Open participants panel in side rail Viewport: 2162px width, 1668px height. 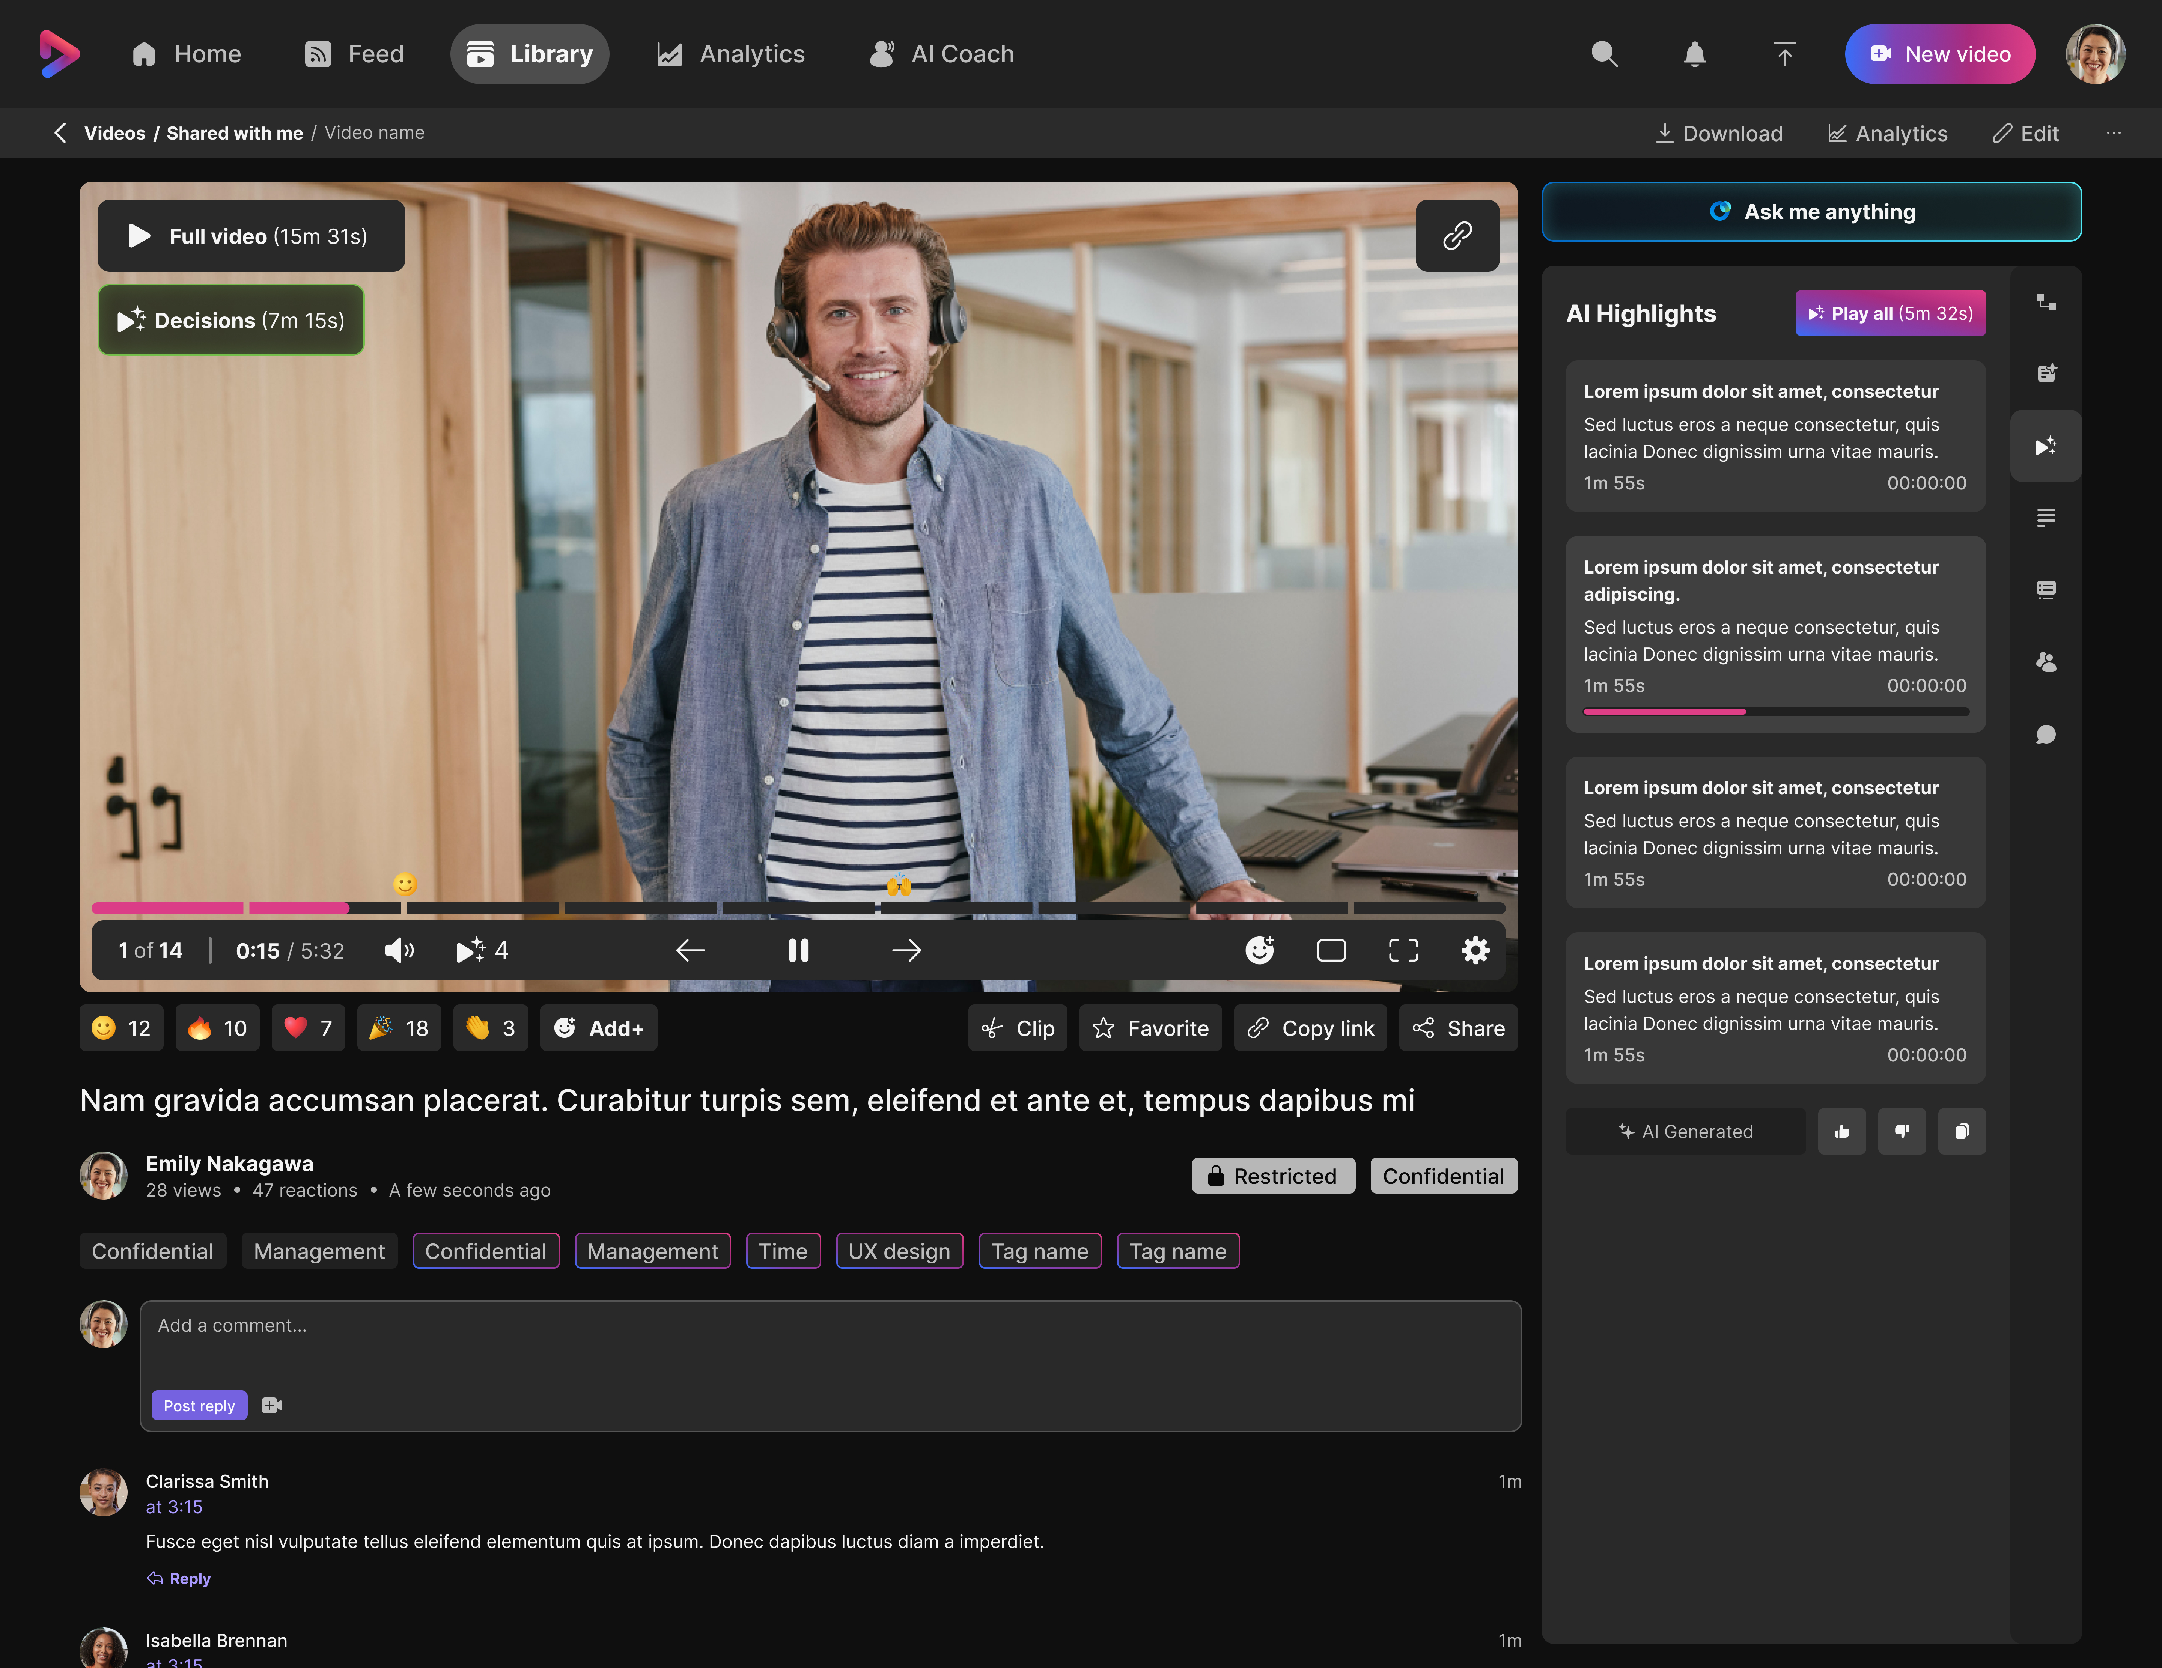tap(2046, 662)
